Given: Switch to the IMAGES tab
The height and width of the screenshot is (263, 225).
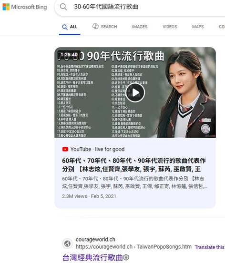Looking at the screenshot, I should tap(140, 27).
